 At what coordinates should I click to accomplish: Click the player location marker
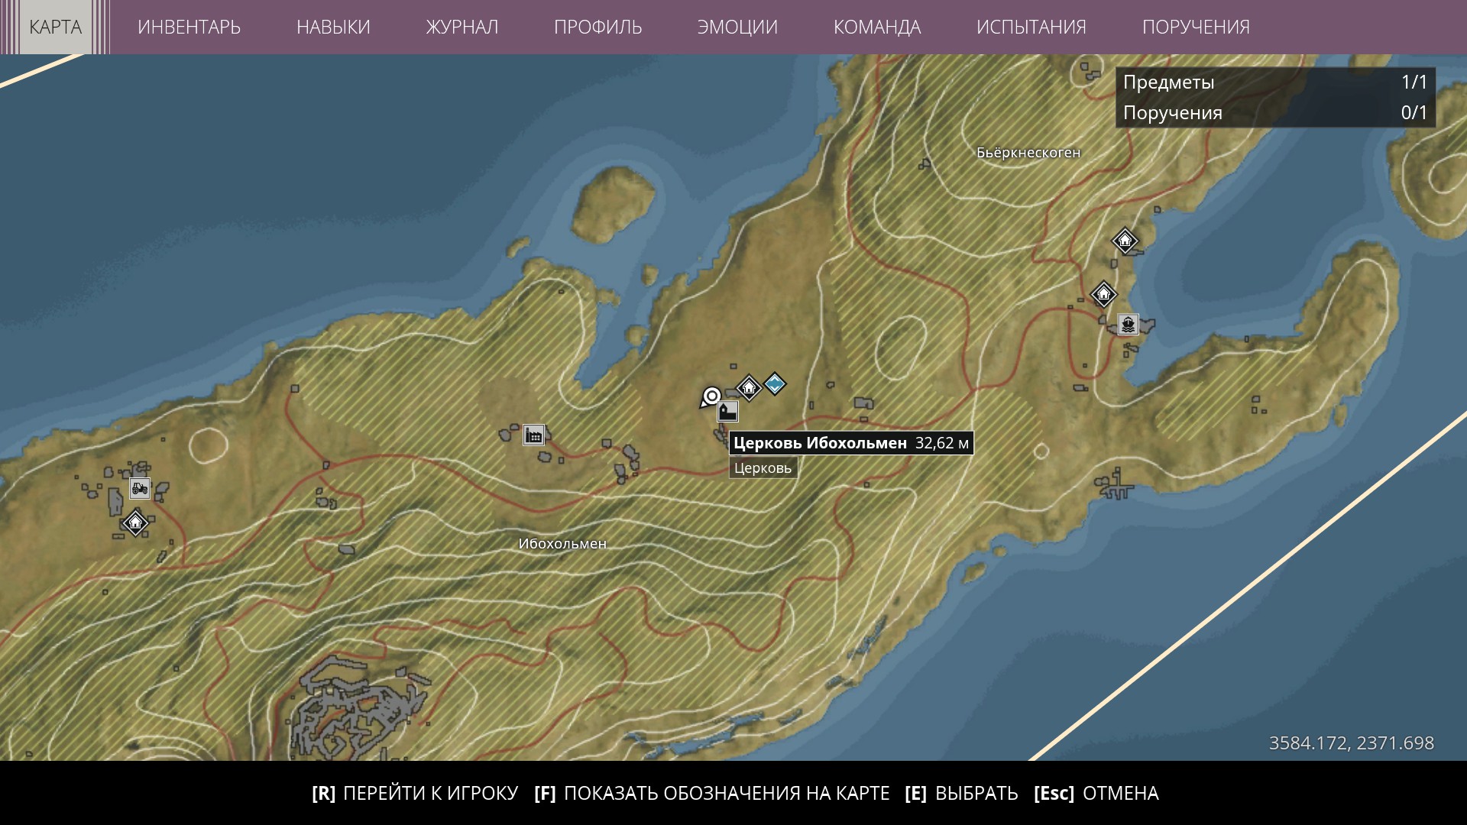[x=711, y=397]
